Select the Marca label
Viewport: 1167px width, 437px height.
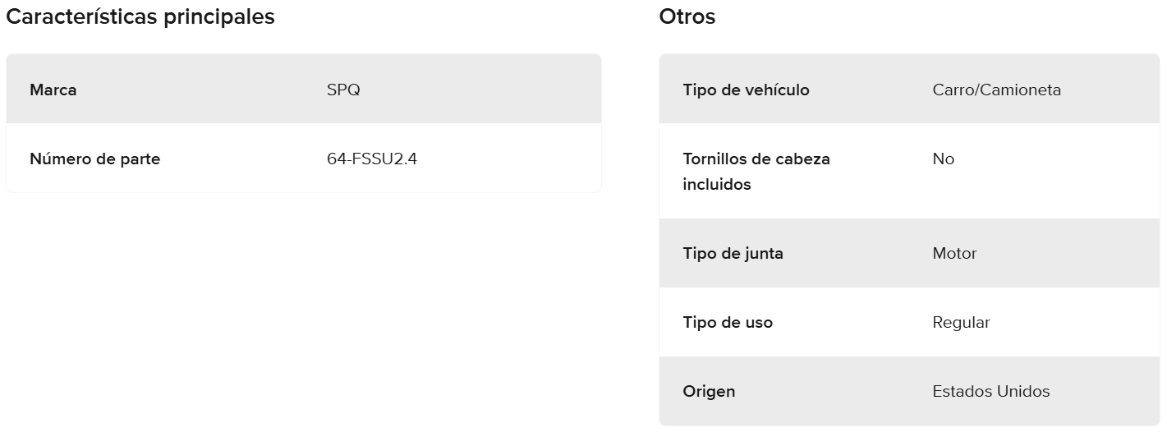(53, 90)
